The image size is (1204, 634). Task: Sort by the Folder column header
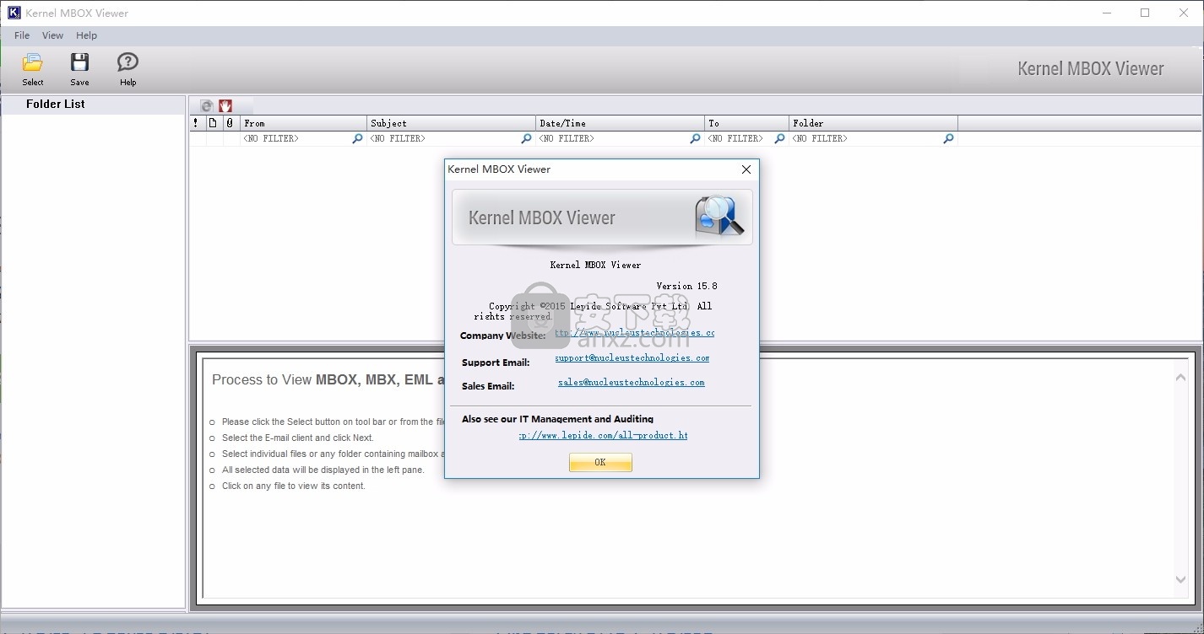[x=873, y=123]
